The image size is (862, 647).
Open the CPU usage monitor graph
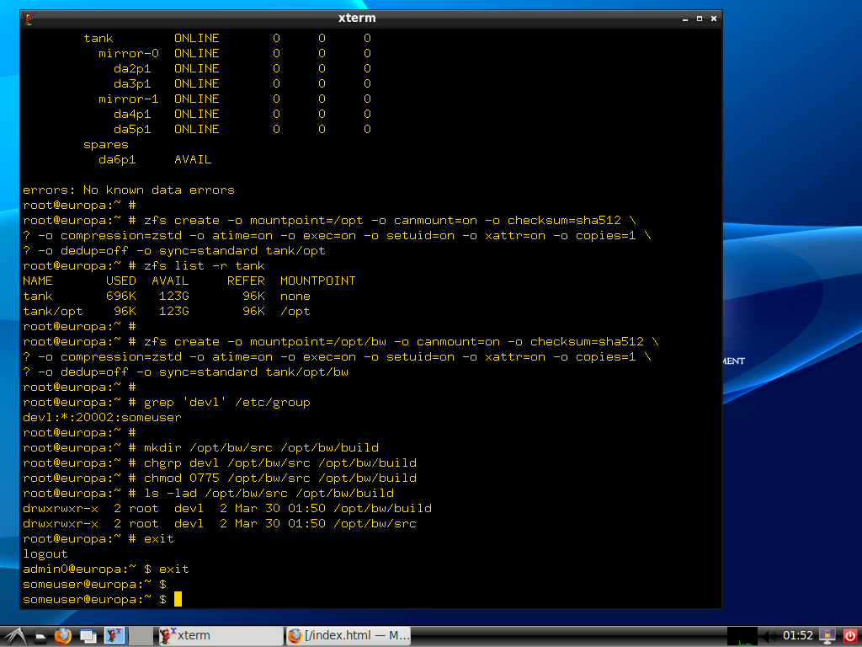742,635
